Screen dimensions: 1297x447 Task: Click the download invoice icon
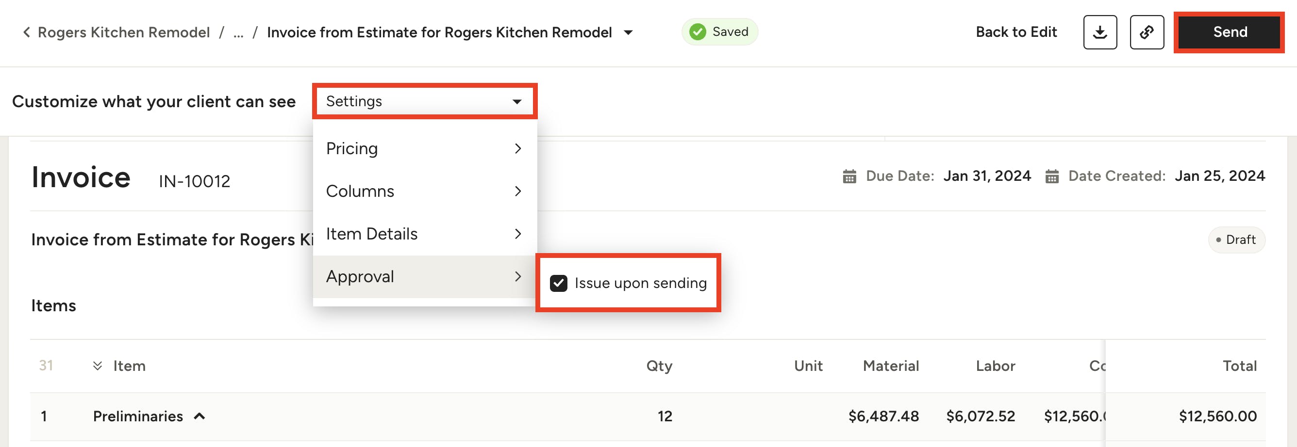pyautogui.click(x=1099, y=32)
